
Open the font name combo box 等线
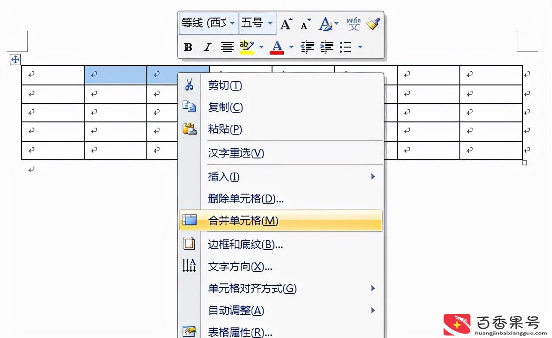209,23
